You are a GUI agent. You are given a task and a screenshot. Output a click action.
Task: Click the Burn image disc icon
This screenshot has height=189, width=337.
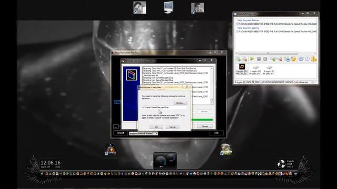[x=293, y=59]
